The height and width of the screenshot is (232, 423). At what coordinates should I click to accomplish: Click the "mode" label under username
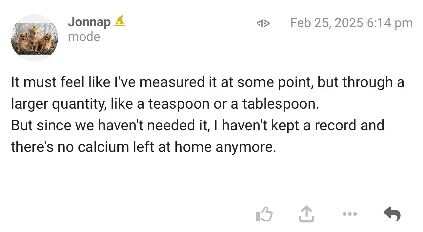tap(84, 37)
